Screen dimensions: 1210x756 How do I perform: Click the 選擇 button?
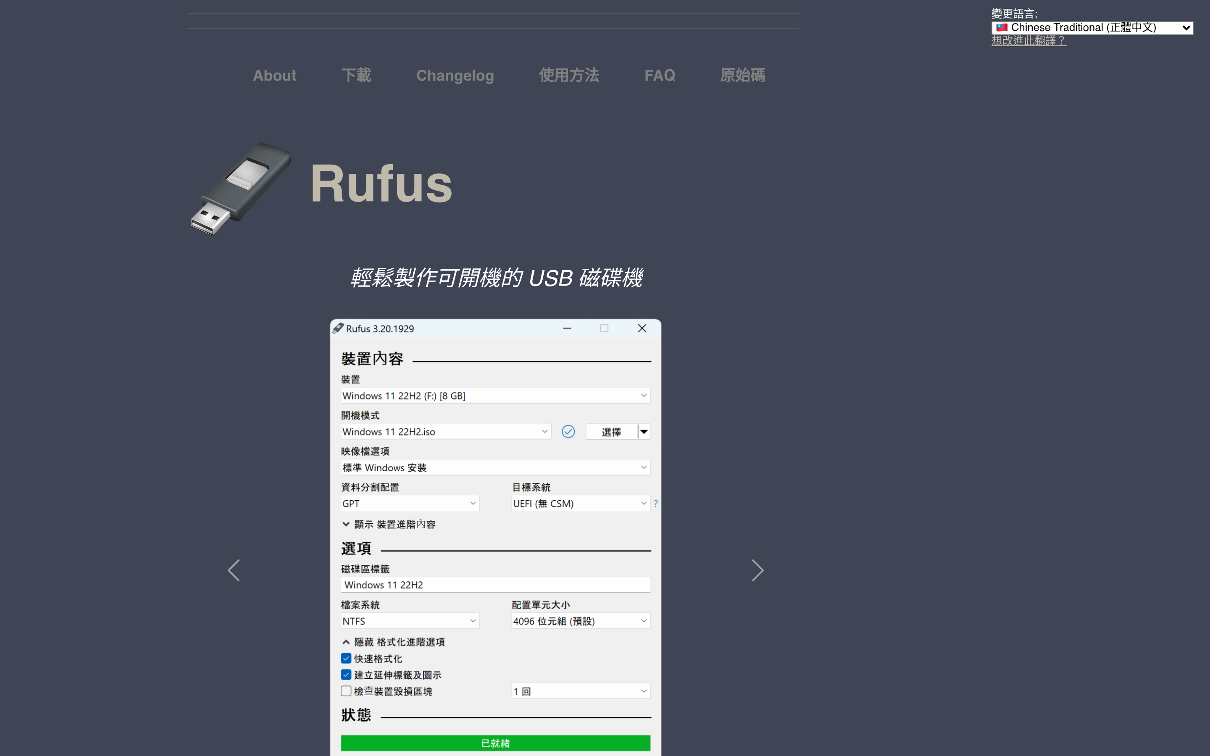pos(611,431)
